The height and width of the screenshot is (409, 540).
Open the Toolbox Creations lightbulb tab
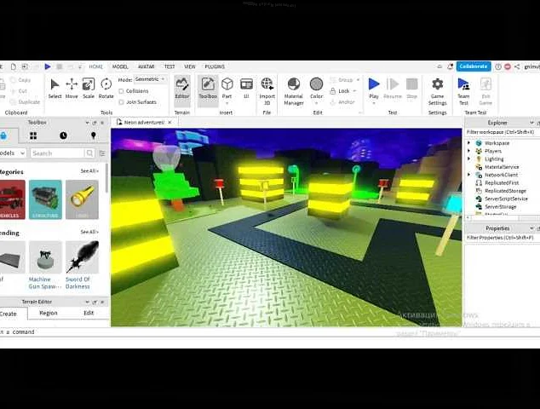click(93, 135)
